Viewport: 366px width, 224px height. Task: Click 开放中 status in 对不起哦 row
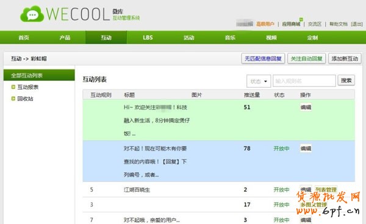pyautogui.click(x=281, y=220)
